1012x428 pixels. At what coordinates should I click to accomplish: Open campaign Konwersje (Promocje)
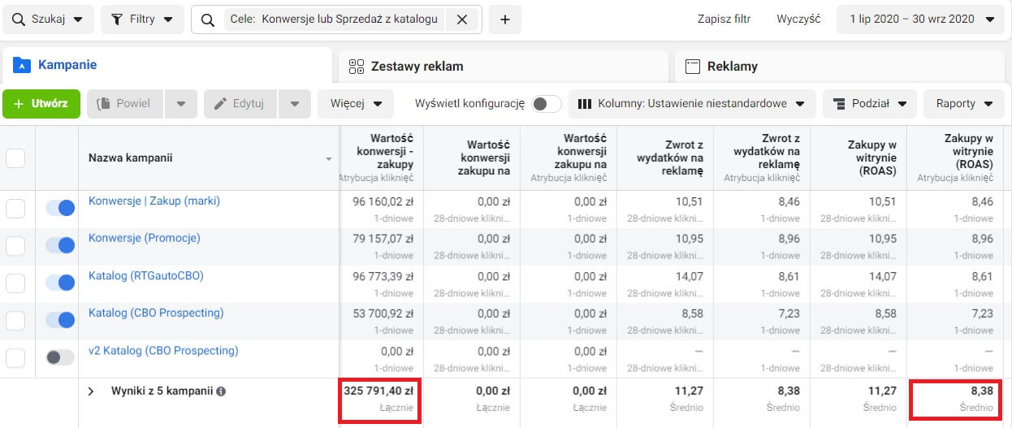[x=144, y=238]
